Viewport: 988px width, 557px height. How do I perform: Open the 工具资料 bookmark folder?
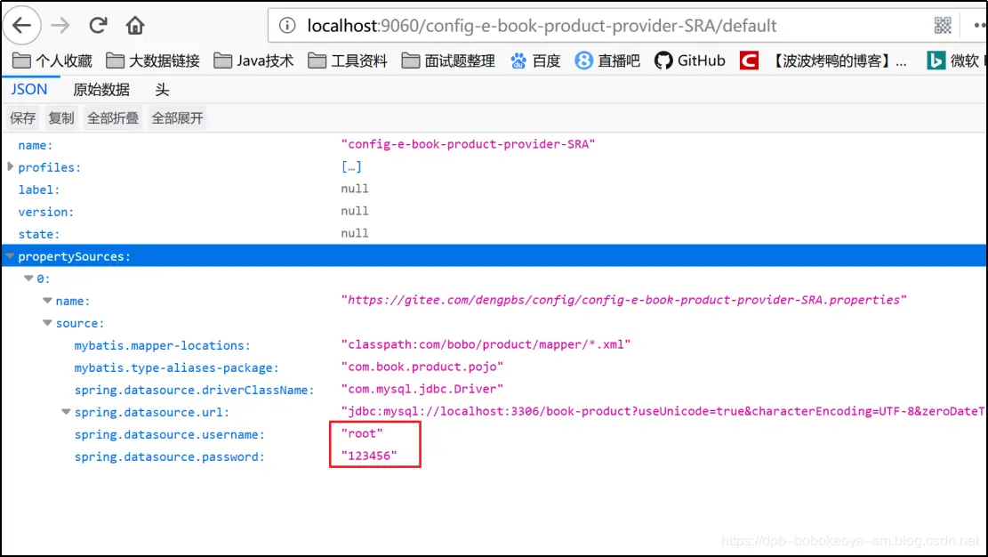(x=348, y=61)
